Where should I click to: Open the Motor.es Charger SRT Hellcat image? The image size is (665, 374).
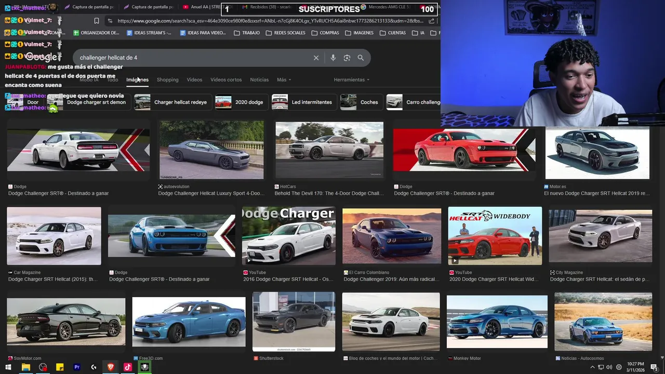[597, 153]
